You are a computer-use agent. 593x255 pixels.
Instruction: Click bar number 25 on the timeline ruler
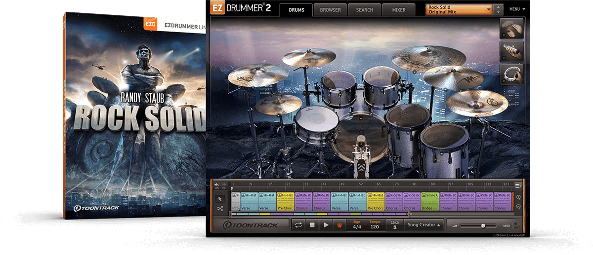tap(289, 184)
